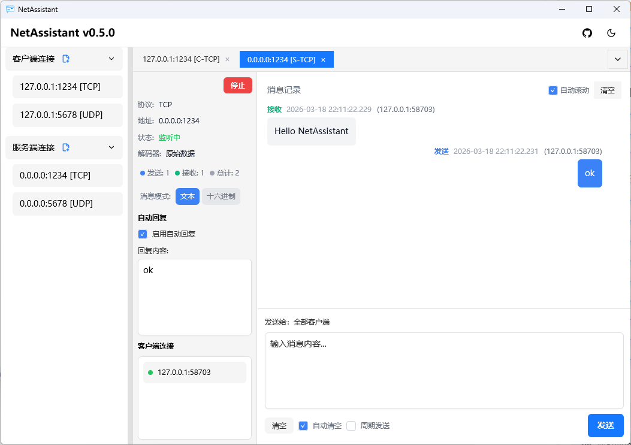The height and width of the screenshot is (445, 631).
Task: Close the 127.0.0.1:1234 [C-TCP] tab
Action: [x=227, y=59]
